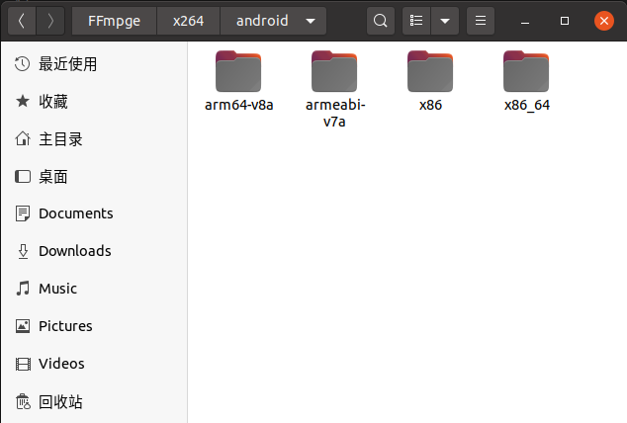Open Recent files in sidebar
The width and height of the screenshot is (627, 423).
[67, 64]
